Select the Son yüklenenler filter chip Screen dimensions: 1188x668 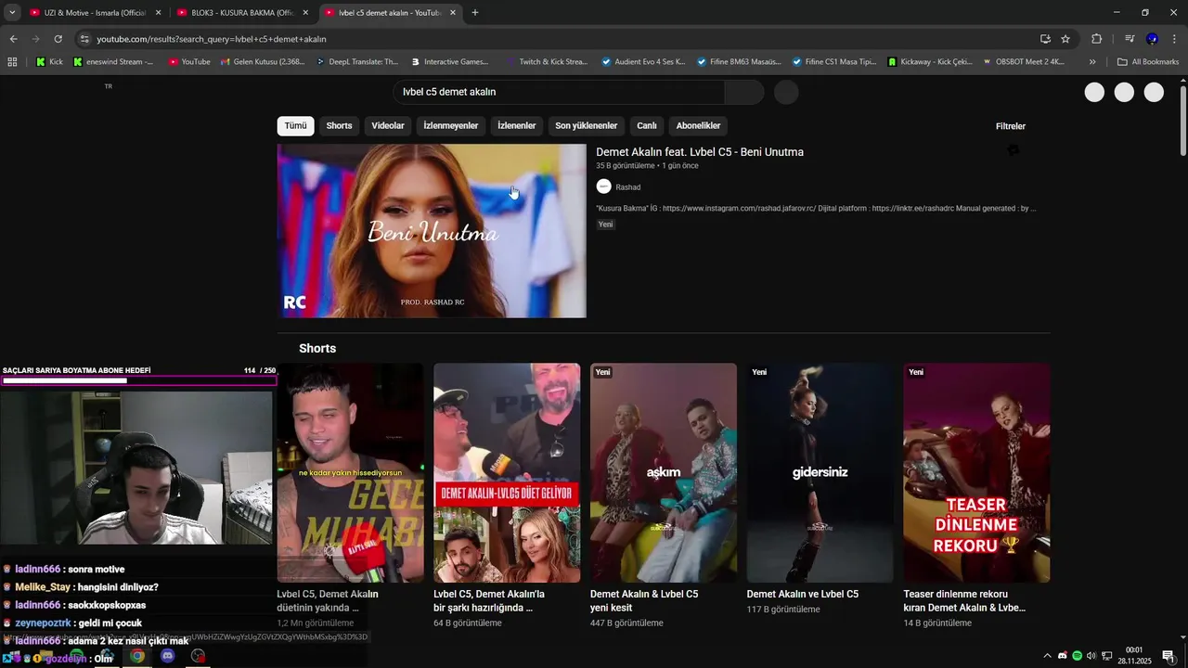pos(587,126)
